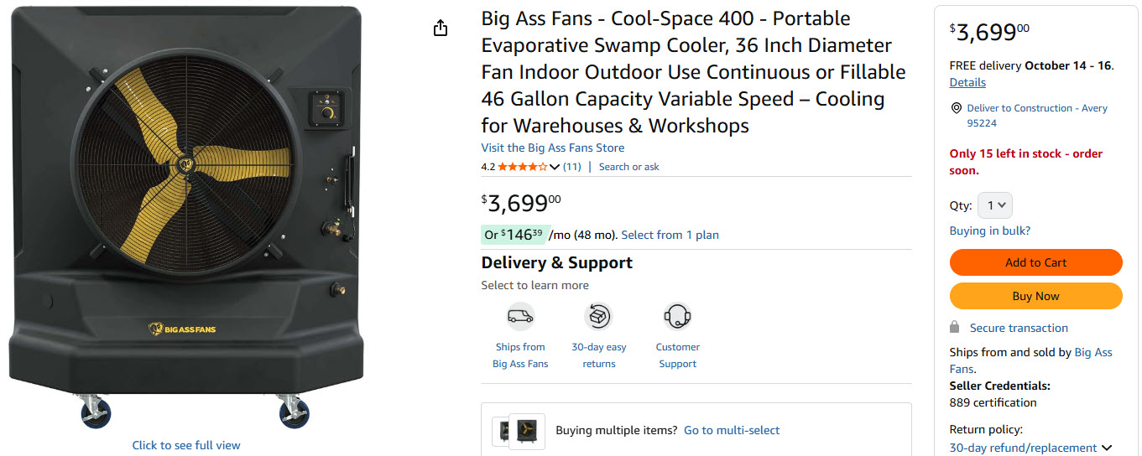This screenshot has height=456, width=1142.
Task: Click the Buy Now button
Action: (1035, 296)
